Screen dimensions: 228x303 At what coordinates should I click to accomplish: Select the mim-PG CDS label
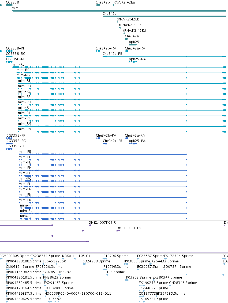pos(25,179)
